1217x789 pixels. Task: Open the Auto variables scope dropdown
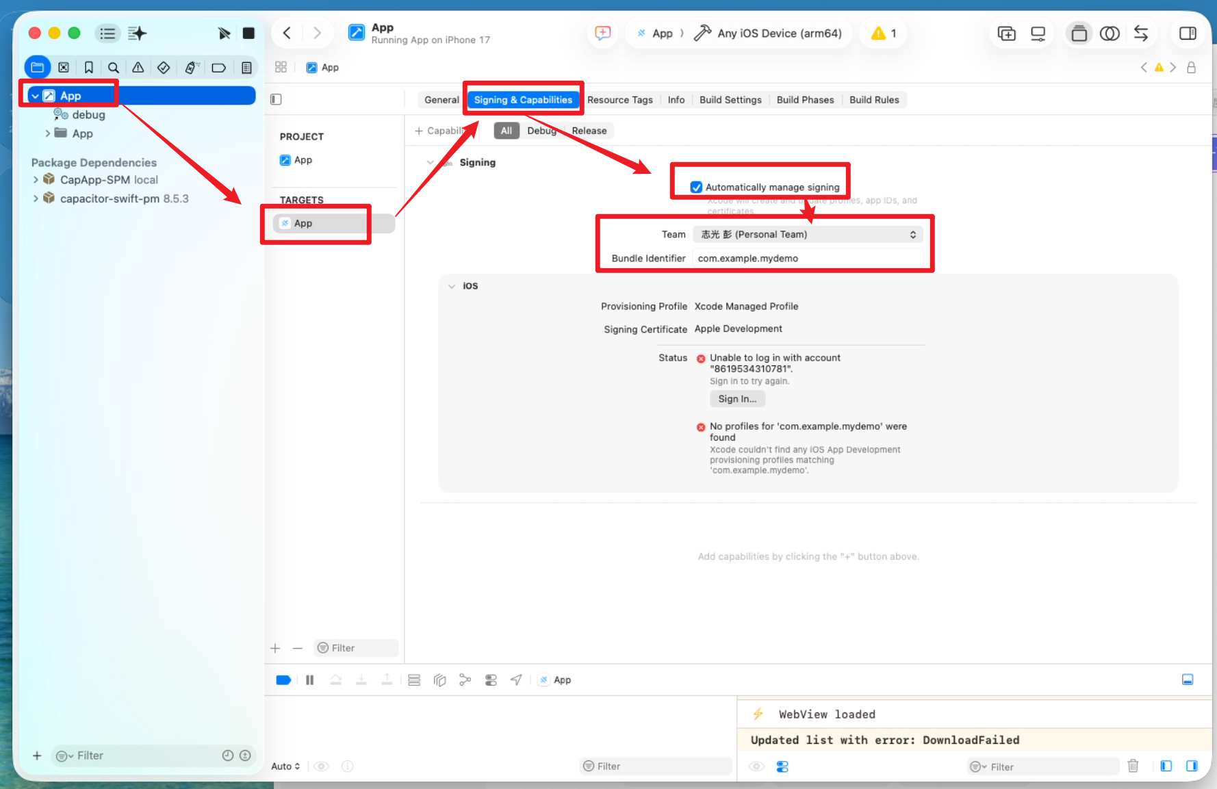[x=285, y=766]
